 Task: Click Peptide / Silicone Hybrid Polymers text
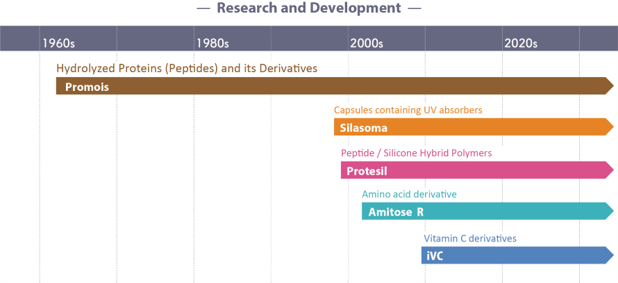(x=416, y=153)
